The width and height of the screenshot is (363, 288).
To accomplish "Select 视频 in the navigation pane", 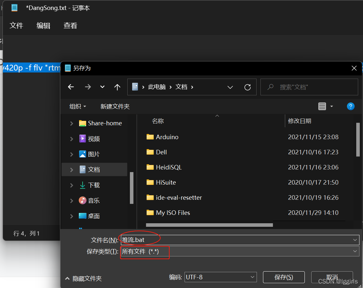I will (x=89, y=139).
